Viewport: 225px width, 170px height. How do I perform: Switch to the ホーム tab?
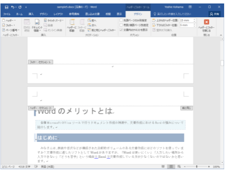pos(19,14)
